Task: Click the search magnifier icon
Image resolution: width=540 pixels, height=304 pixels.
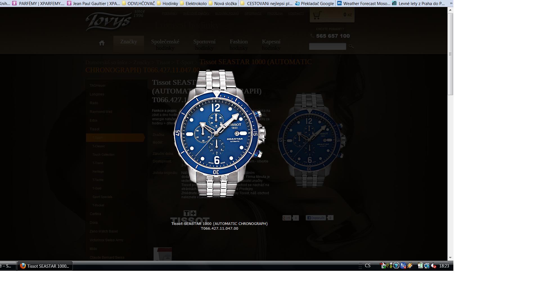Action: click(x=351, y=46)
